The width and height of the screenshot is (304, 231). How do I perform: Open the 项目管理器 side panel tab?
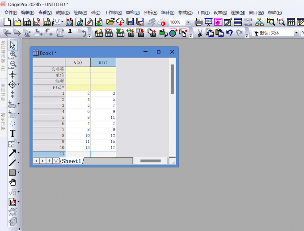pyautogui.click(x=3, y=55)
